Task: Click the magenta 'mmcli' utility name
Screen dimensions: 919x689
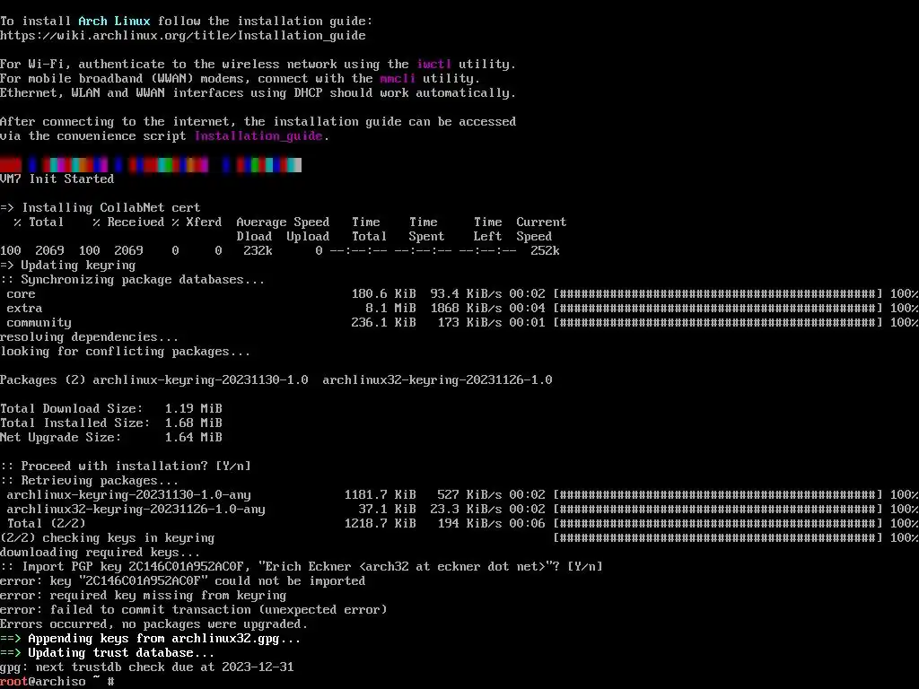Action: click(x=398, y=79)
